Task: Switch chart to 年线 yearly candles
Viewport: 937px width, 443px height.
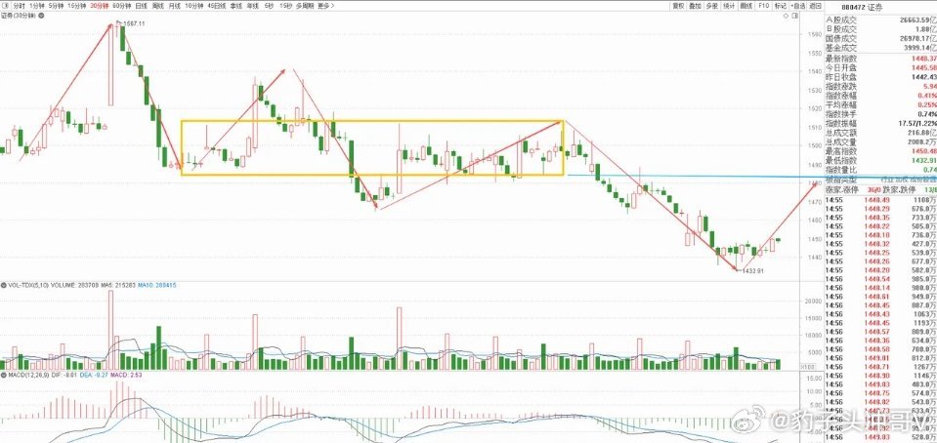Action: (x=253, y=6)
